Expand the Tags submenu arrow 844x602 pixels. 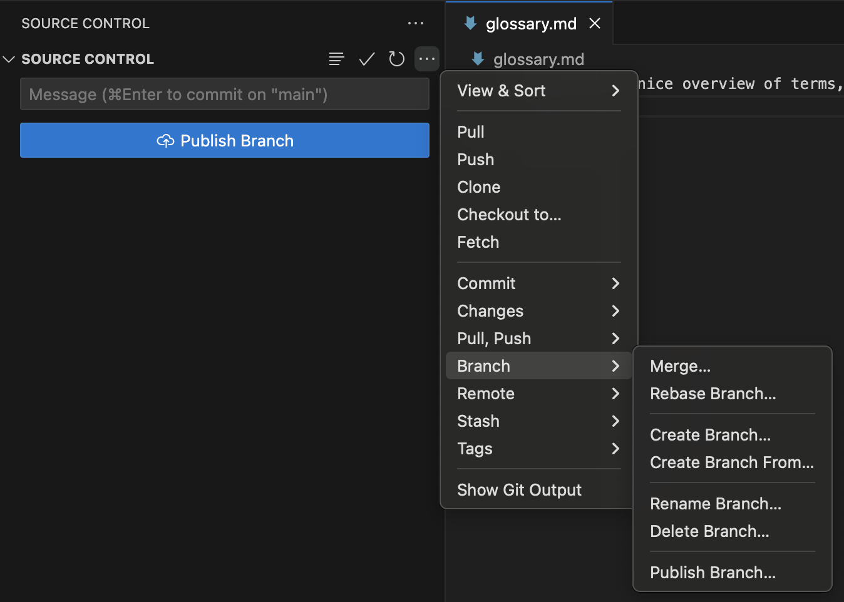point(615,449)
